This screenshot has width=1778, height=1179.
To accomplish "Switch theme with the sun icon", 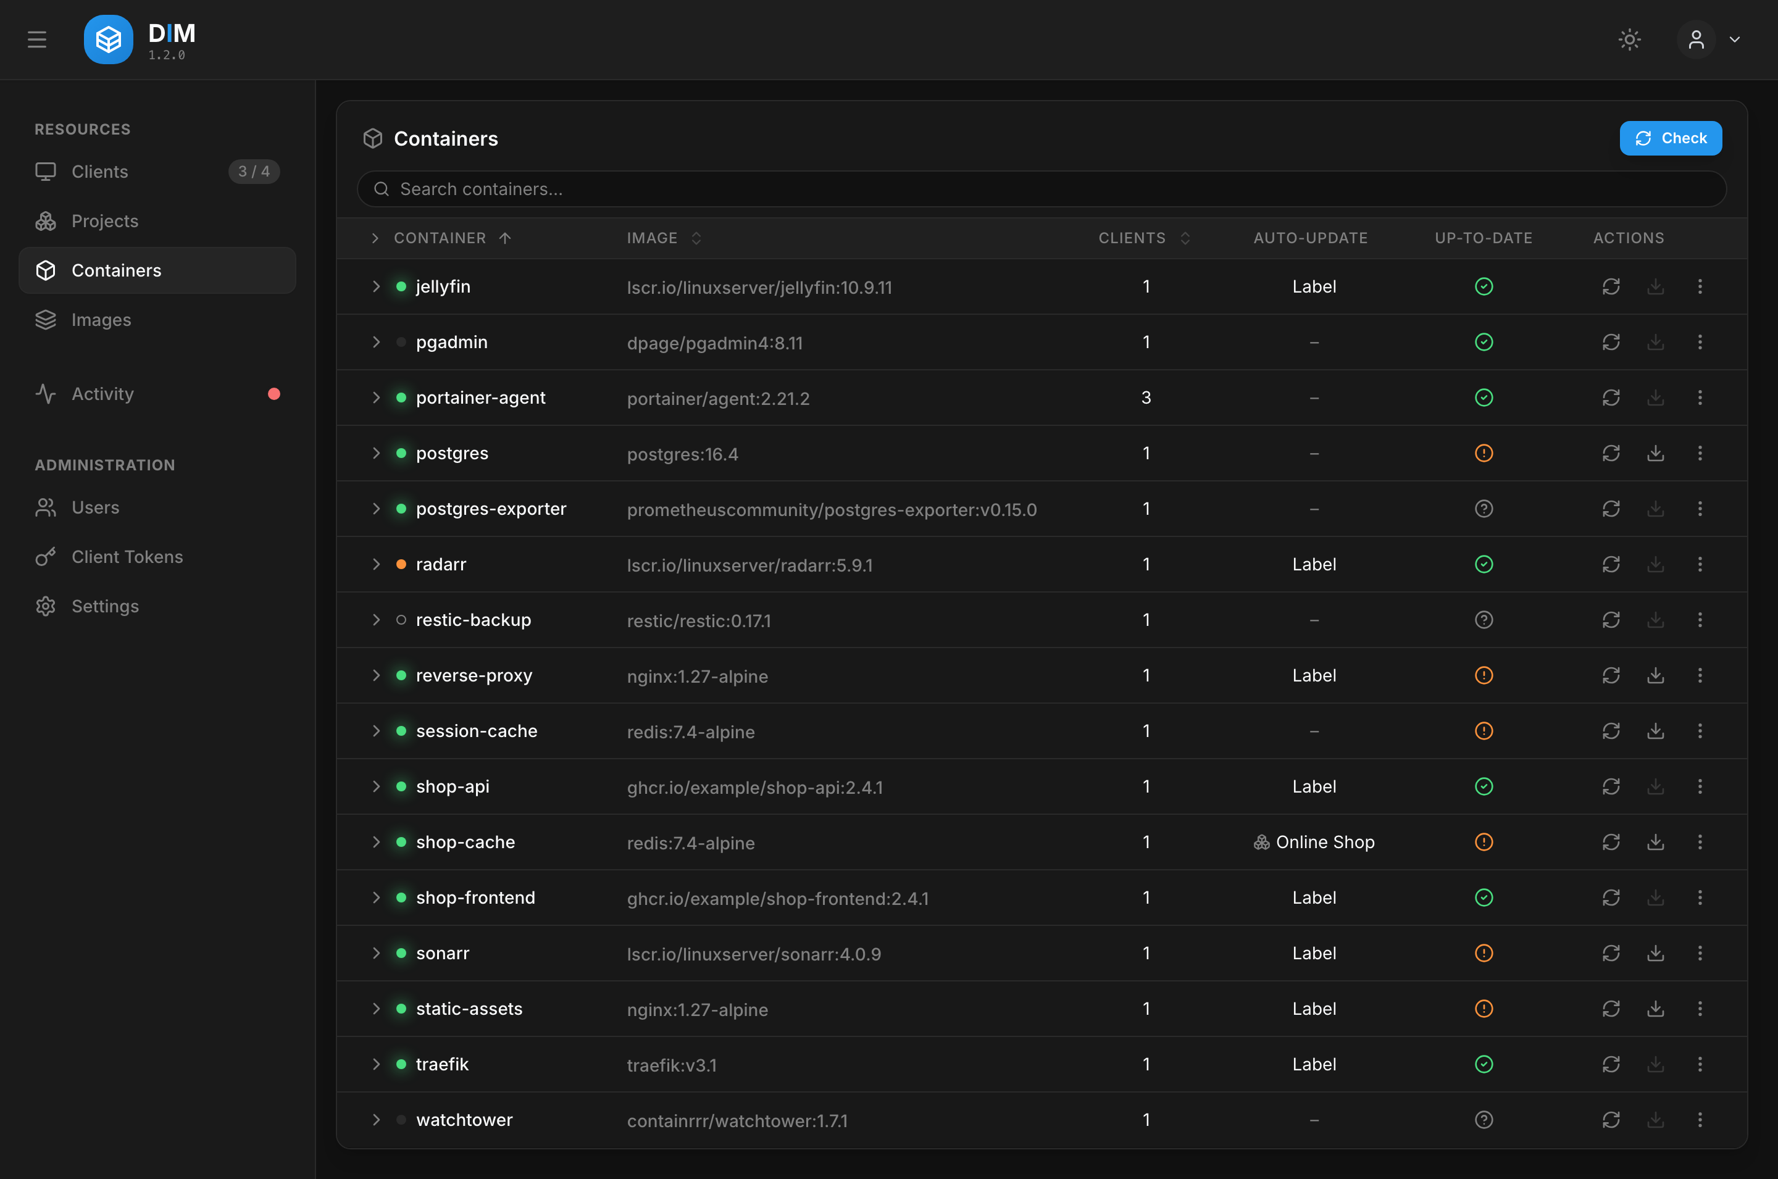I will tap(1629, 39).
